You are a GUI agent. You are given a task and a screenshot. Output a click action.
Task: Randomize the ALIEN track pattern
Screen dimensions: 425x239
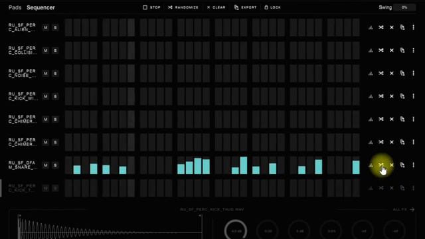pyautogui.click(x=381, y=27)
